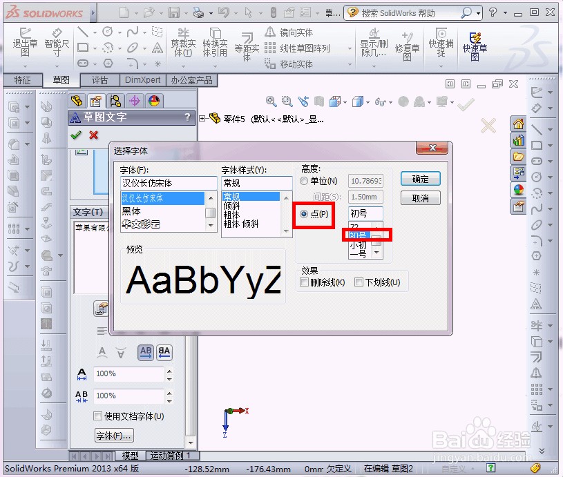Click Exit Sketch (退出草图) icon

[25, 42]
